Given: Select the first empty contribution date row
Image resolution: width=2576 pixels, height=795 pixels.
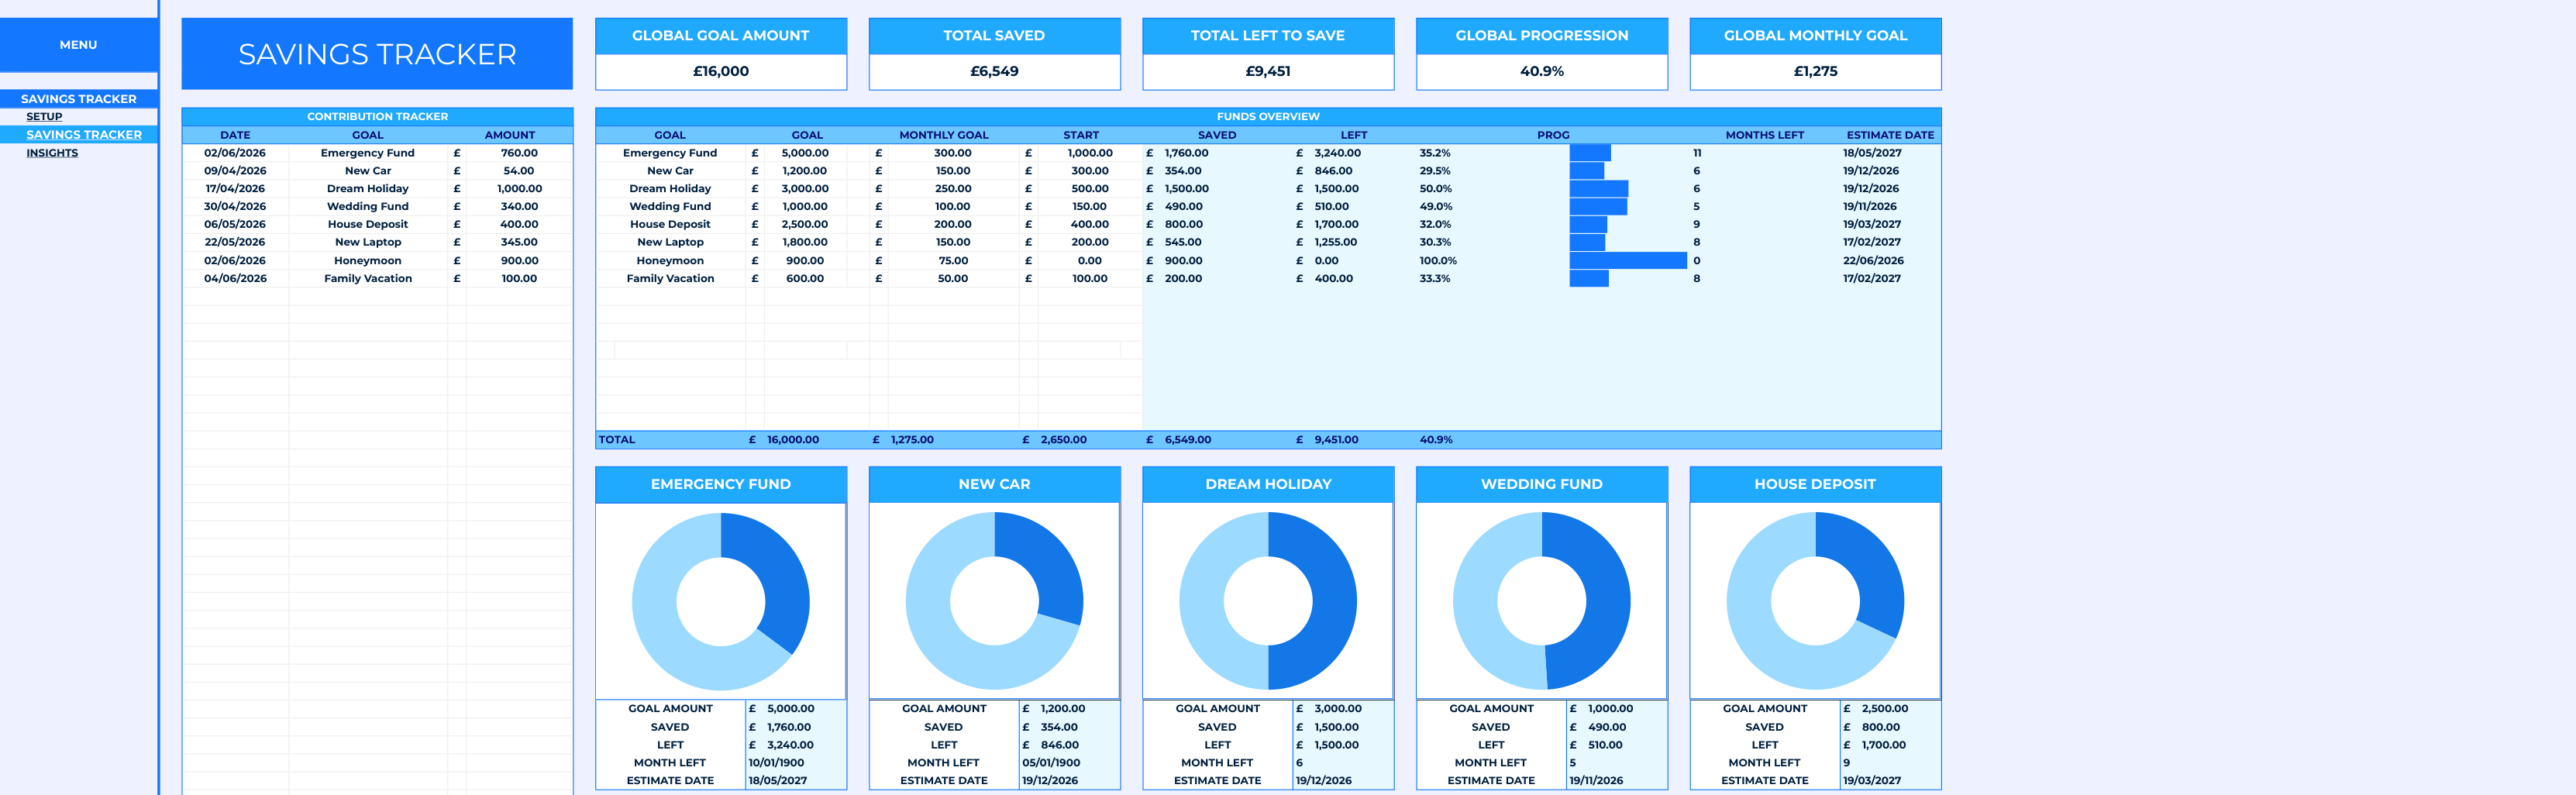Looking at the screenshot, I should tap(235, 296).
